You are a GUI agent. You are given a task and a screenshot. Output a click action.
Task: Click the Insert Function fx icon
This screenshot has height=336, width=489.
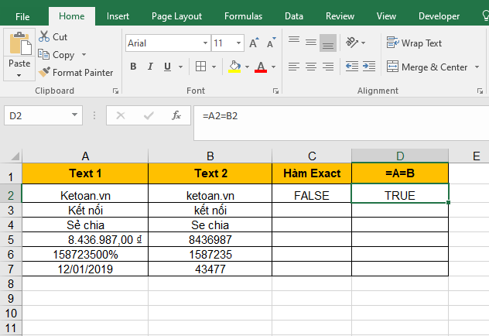176,116
